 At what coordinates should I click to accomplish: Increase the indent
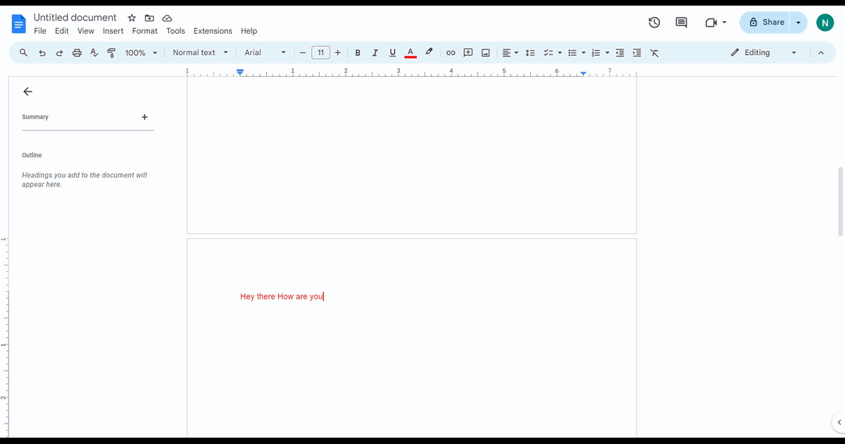(637, 53)
